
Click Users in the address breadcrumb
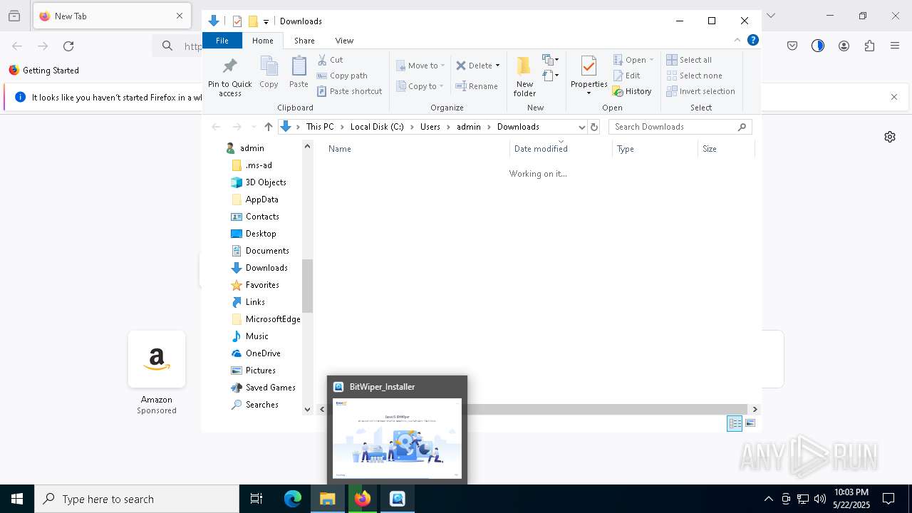(x=430, y=127)
